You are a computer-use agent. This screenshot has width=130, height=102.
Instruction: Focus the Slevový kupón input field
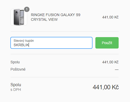[51, 43]
